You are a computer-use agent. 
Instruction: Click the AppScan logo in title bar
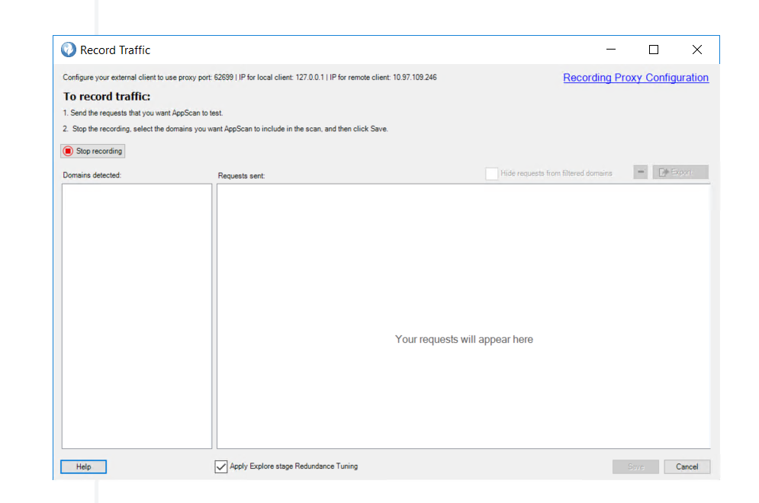69,50
